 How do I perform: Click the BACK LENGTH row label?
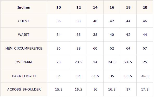pos(24,76)
